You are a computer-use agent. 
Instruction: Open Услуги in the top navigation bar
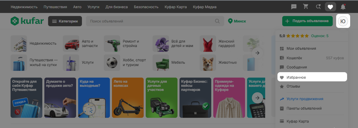coord(94,7)
